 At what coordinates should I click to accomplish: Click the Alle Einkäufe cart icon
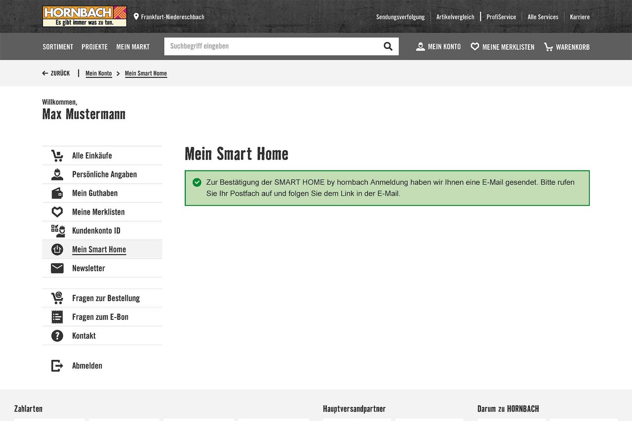57,156
